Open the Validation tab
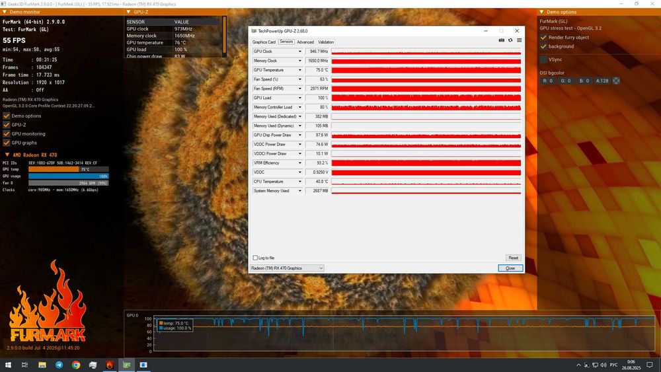Screen dimensions: 661x372 click(x=326, y=42)
